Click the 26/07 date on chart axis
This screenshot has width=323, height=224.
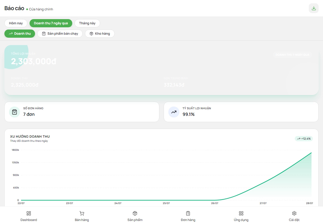tap(215, 203)
